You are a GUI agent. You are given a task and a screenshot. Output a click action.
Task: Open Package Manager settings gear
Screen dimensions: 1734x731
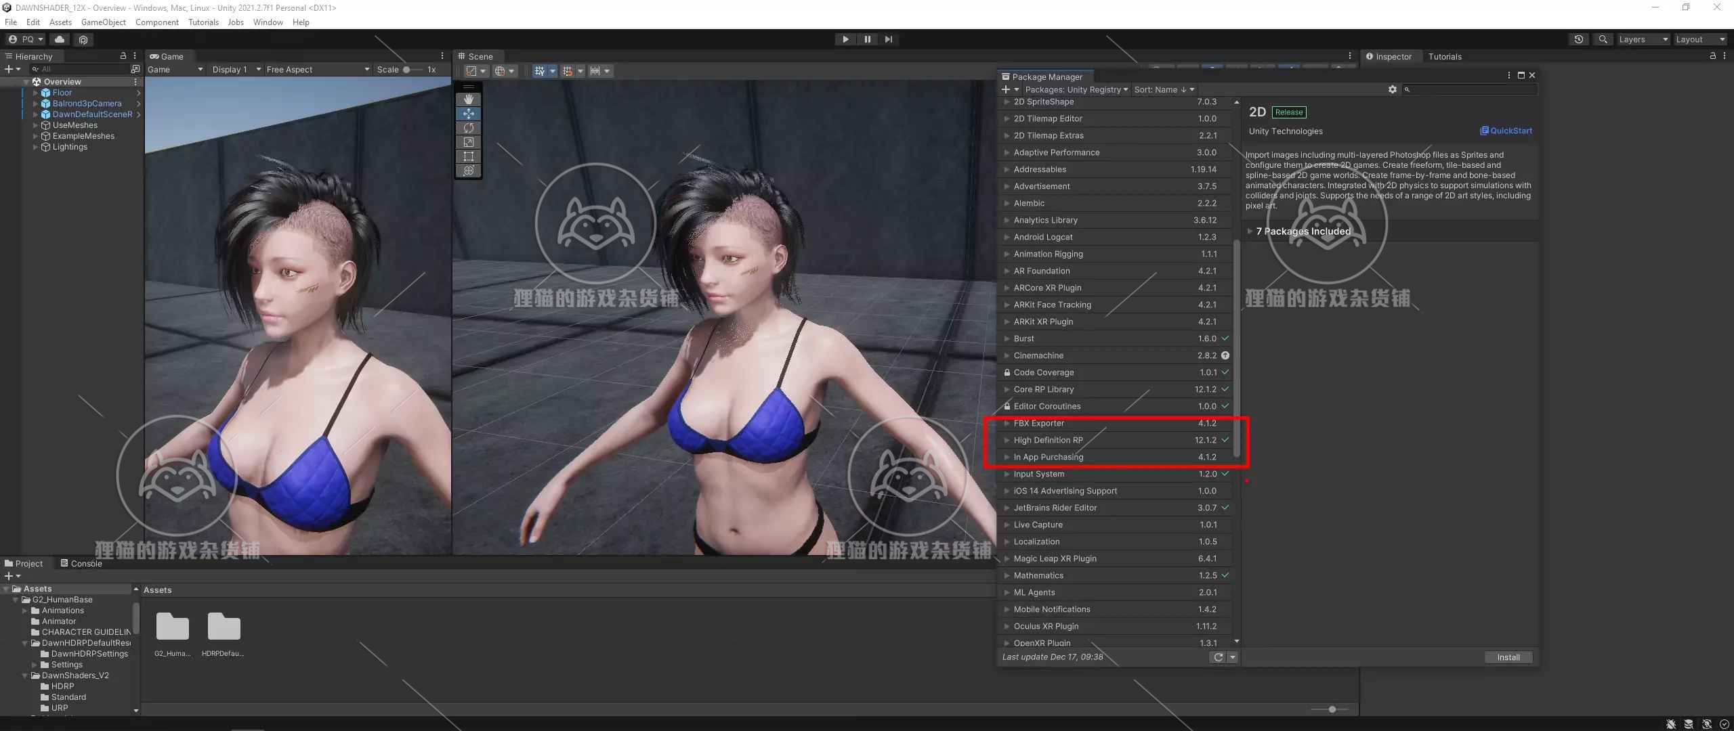[x=1393, y=89]
